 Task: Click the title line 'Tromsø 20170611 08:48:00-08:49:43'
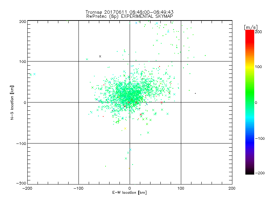[x=129, y=12]
